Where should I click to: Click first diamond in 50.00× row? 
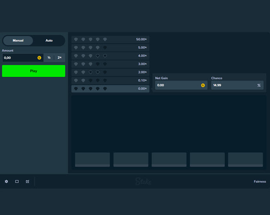coord(76,40)
